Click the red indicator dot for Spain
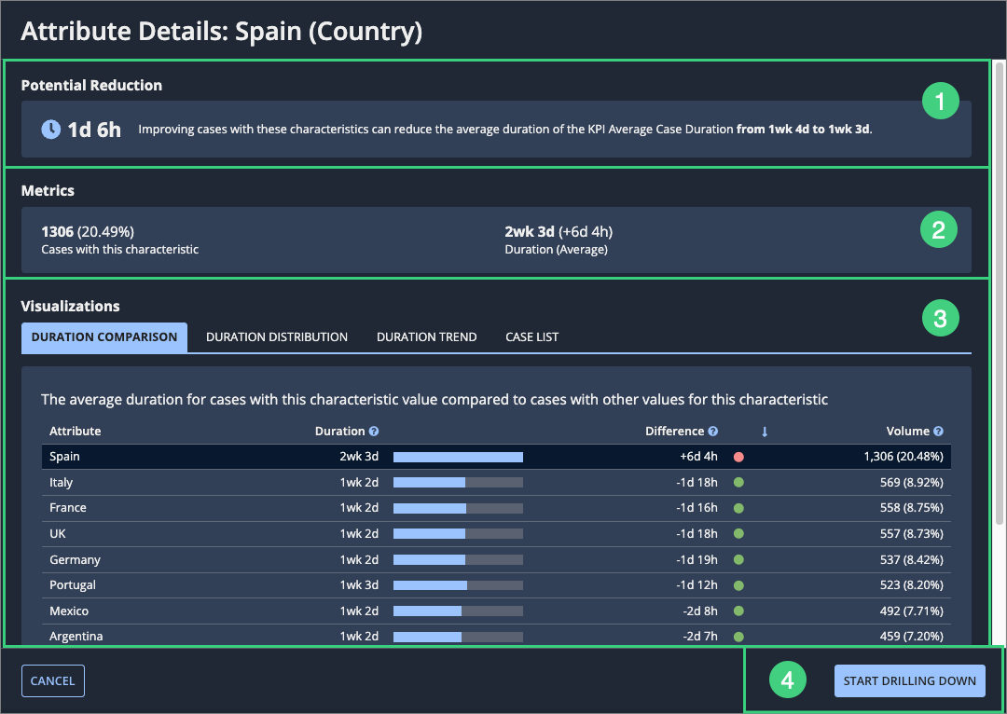This screenshot has width=1007, height=714. pyautogui.click(x=738, y=457)
